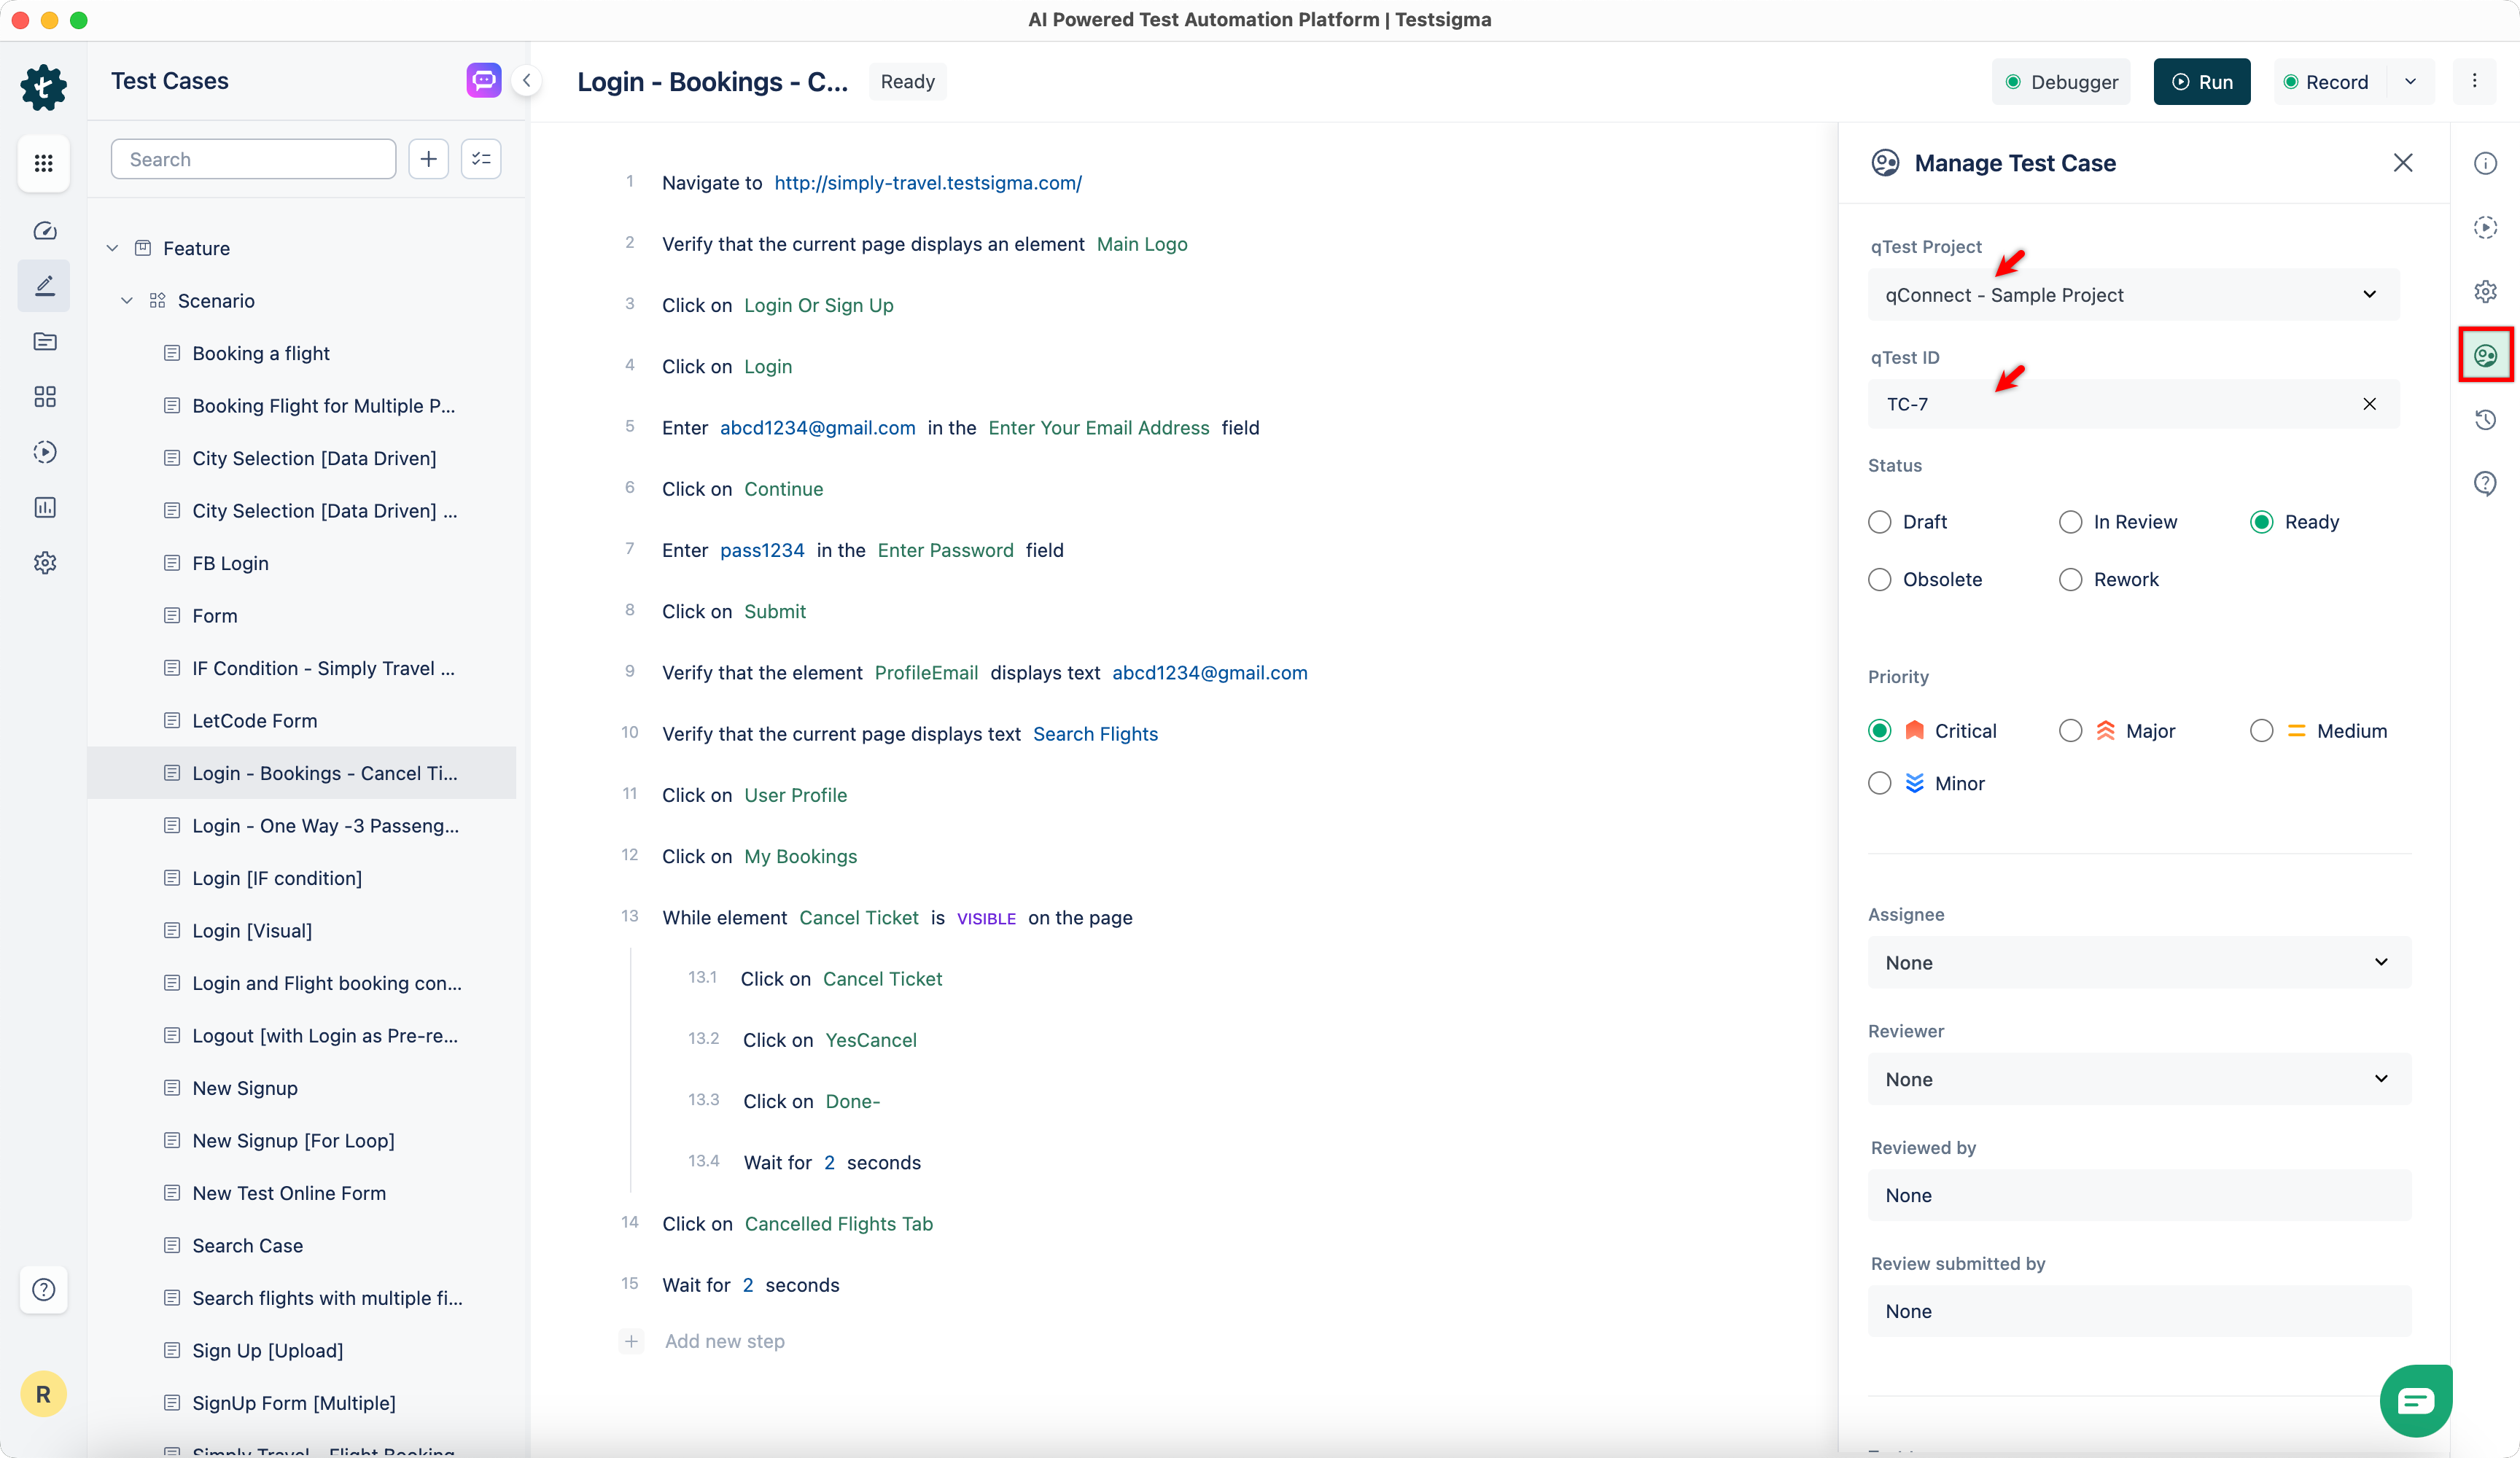Click Add new step at bottom of steps
2520x1458 pixels.
tap(724, 1341)
